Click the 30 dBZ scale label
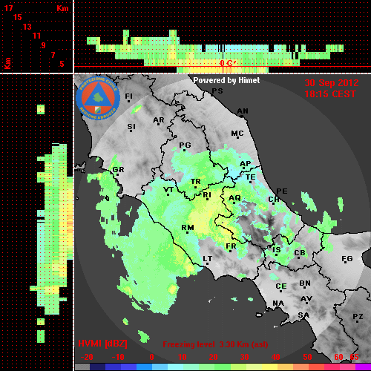The width and height of the screenshot is (371, 371). tap(244, 357)
